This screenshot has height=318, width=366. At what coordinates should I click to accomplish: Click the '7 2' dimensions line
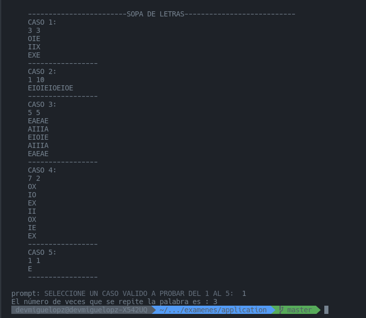34,178
